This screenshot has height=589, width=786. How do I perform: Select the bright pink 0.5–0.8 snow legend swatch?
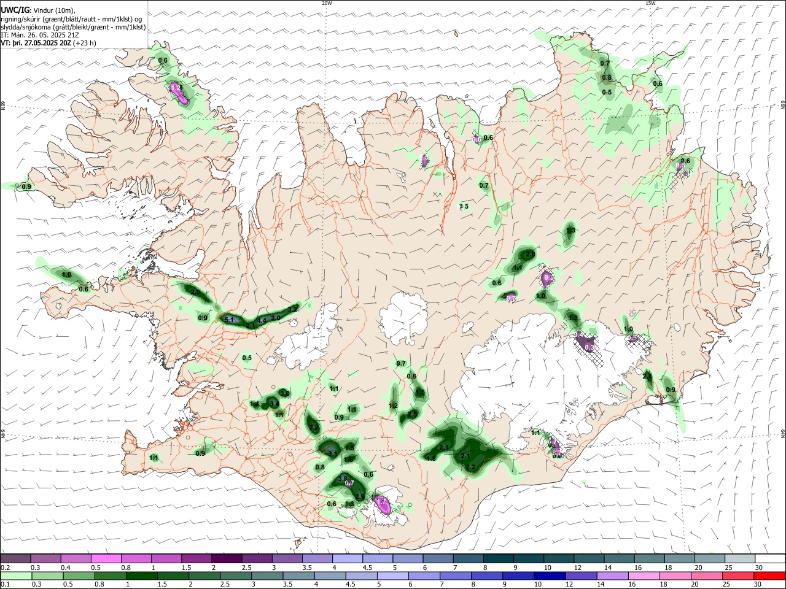coord(107,558)
